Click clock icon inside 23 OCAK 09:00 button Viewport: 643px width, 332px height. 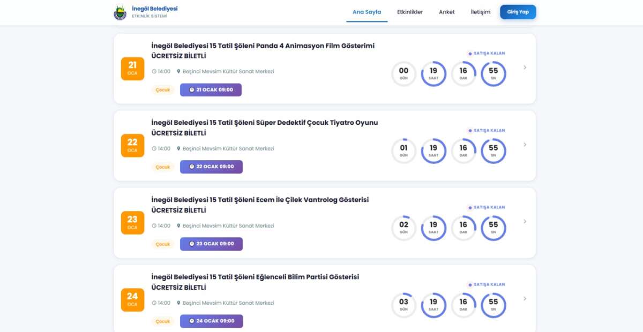(x=192, y=244)
